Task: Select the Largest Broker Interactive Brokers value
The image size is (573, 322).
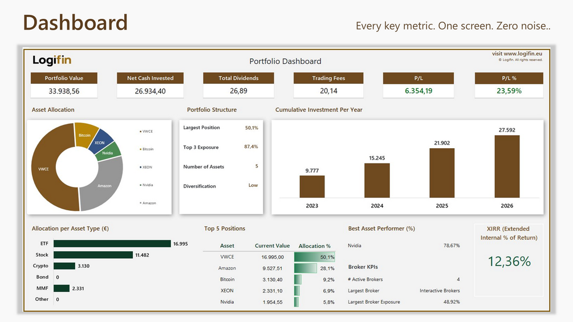Action: 440,291
